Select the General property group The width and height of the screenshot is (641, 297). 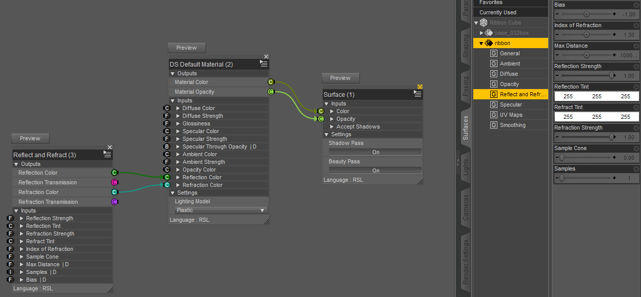[511, 53]
